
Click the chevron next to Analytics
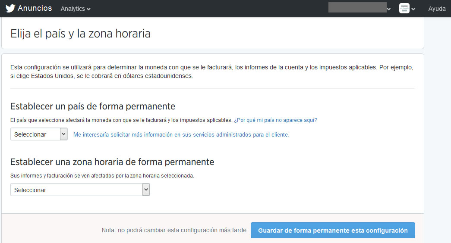88,9
